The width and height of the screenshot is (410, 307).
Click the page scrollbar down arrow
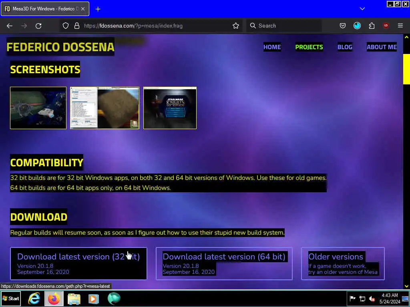tap(406, 286)
